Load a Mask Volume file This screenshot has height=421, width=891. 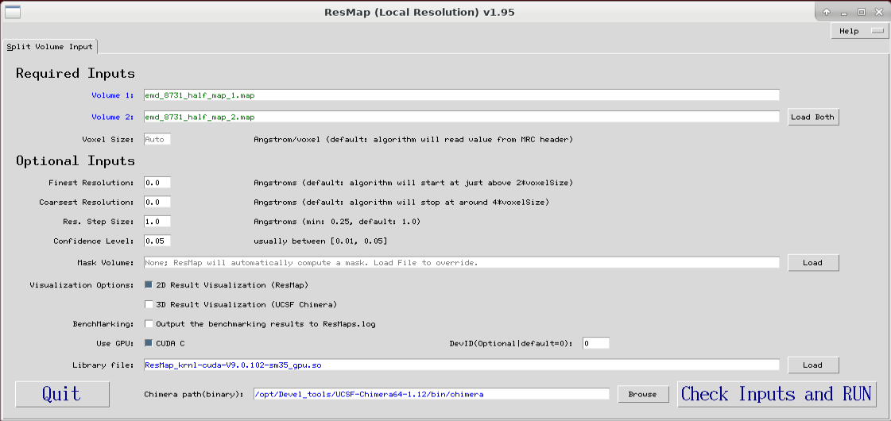pyautogui.click(x=812, y=263)
